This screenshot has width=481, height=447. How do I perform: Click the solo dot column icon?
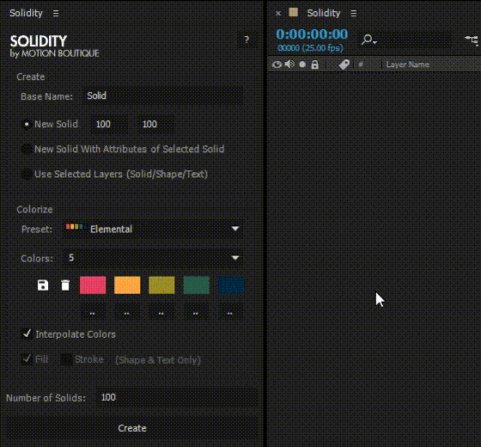pos(302,64)
